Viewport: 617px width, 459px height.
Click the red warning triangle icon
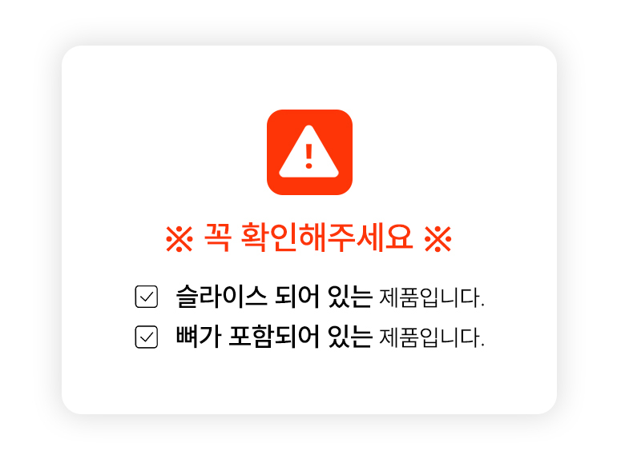308,152
